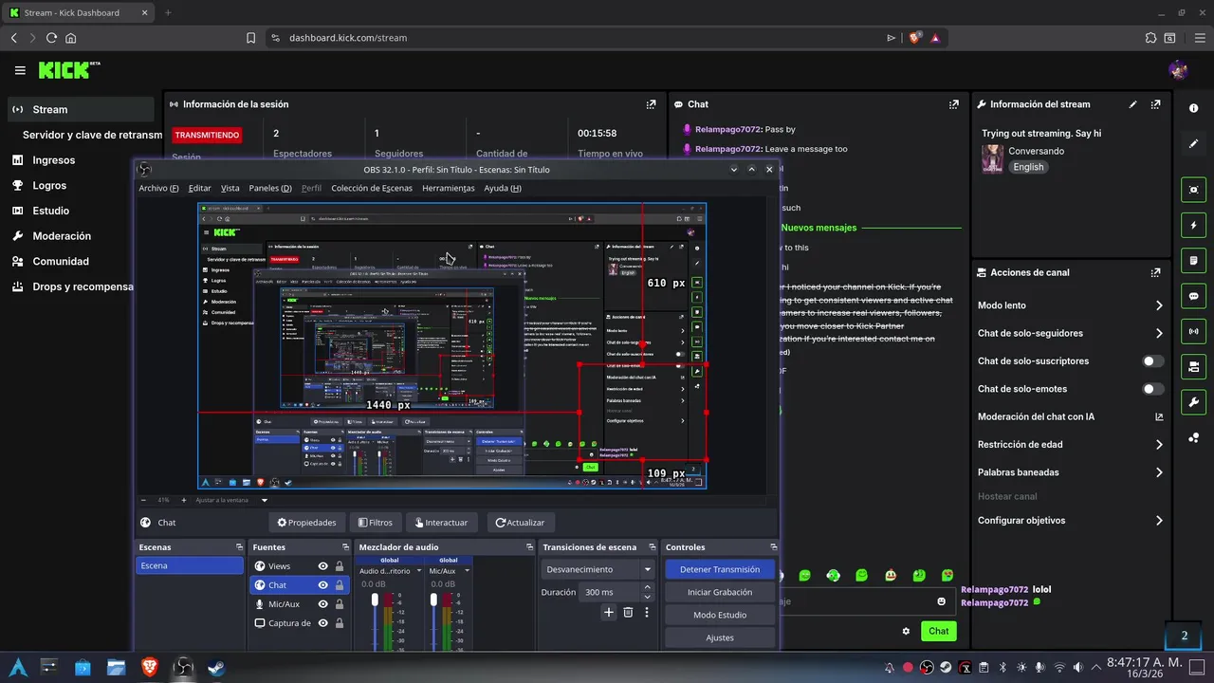
Task: Click Iniciar Grabación button
Action: click(x=720, y=592)
